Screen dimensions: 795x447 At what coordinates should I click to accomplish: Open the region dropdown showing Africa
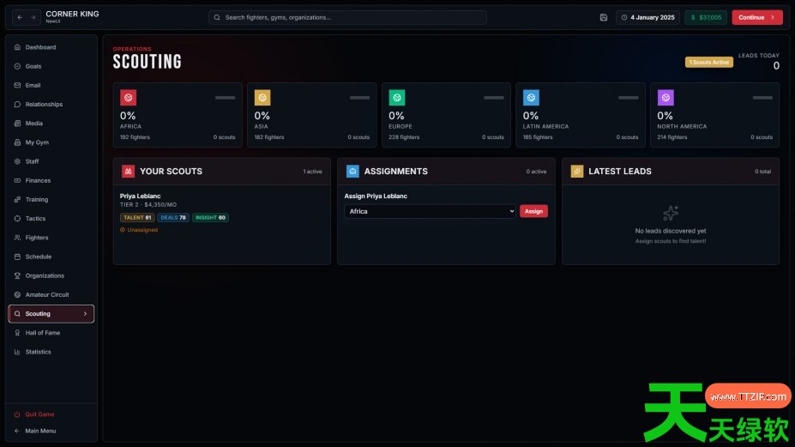click(430, 211)
